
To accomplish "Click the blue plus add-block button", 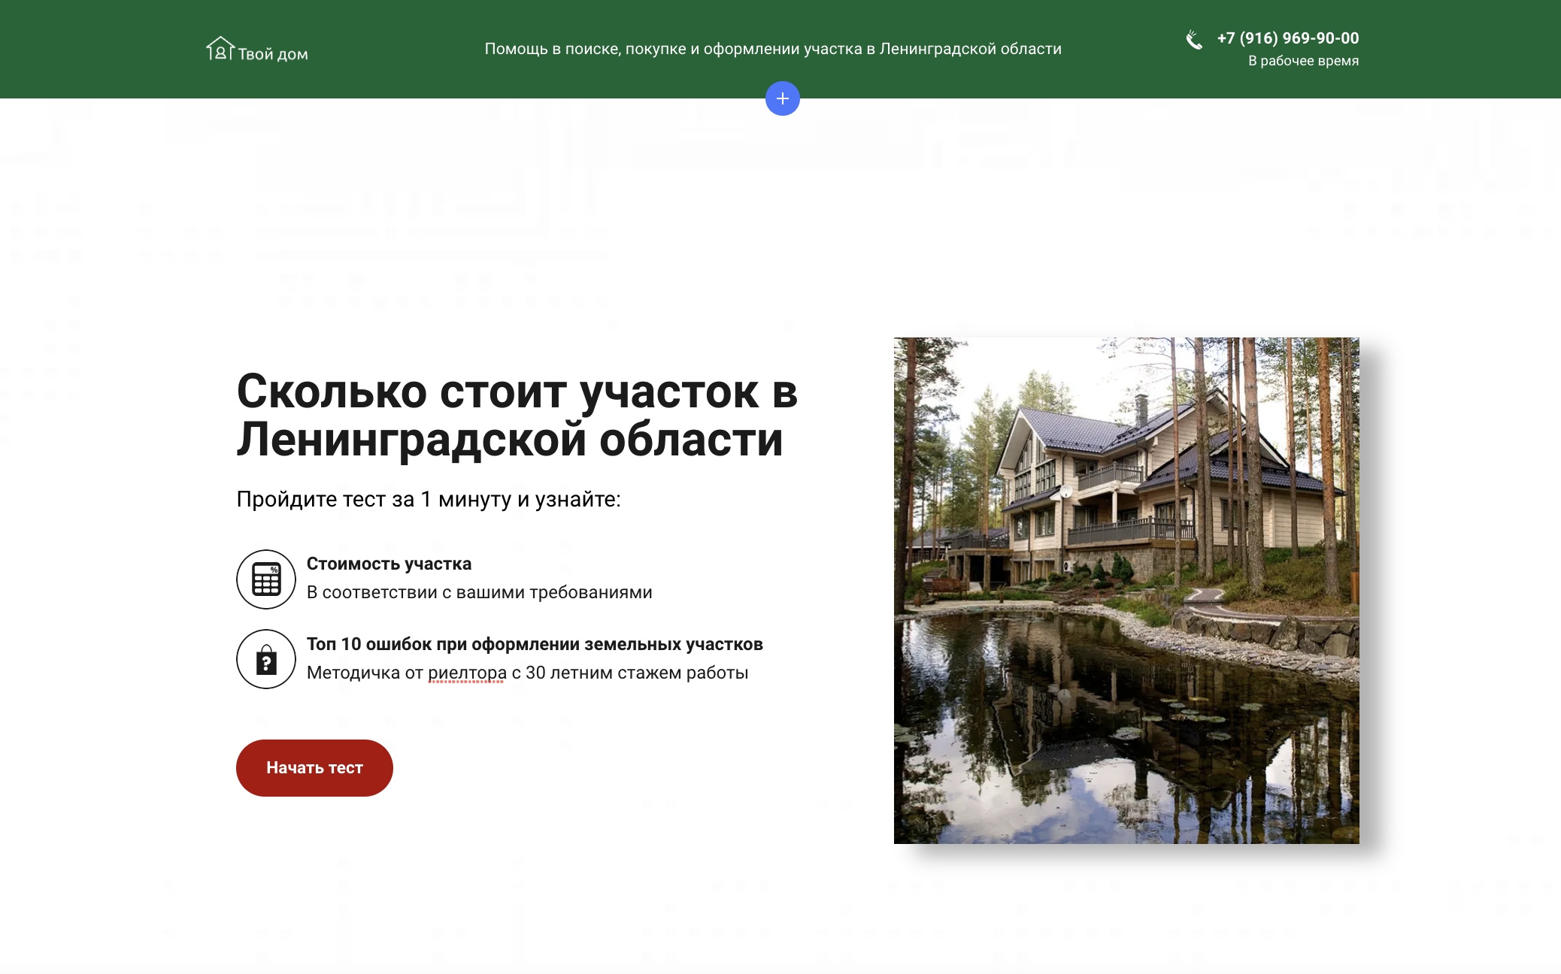I will 782,98.
